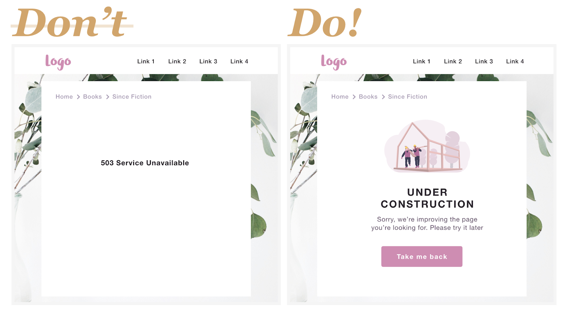Open Link 3 in the Do mockup nav
This screenshot has width=568, height=311.
pos(484,61)
